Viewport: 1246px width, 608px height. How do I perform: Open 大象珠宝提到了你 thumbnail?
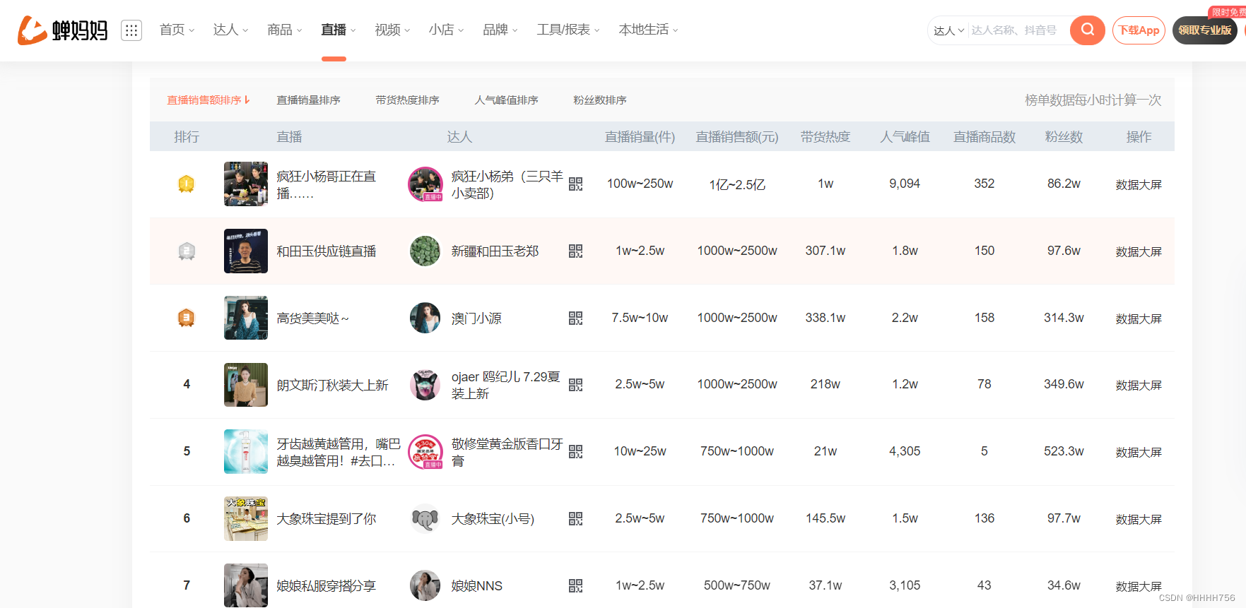[x=246, y=518]
